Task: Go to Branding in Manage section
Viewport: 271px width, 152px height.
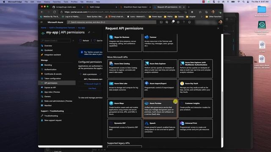Action: pos(48,65)
